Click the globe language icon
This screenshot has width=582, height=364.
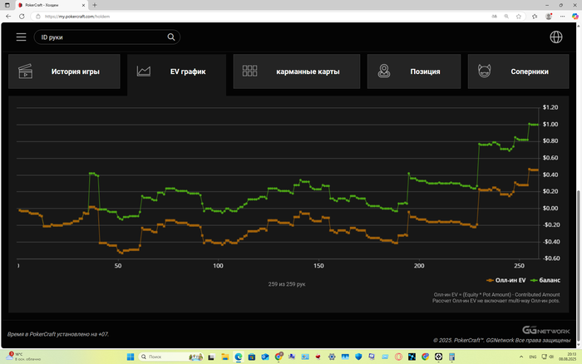pos(556,37)
